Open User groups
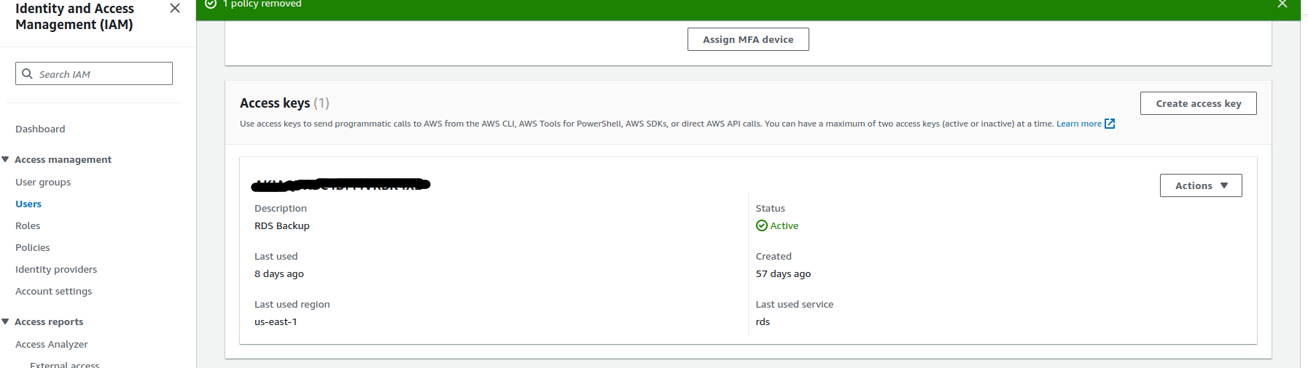The height and width of the screenshot is (368, 1308). tap(43, 182)
